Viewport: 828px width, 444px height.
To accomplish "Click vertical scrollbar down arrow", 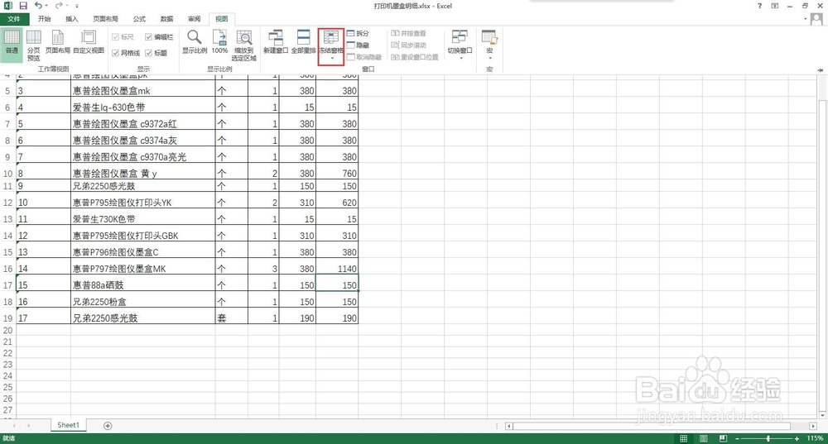I will coord(822,415).
